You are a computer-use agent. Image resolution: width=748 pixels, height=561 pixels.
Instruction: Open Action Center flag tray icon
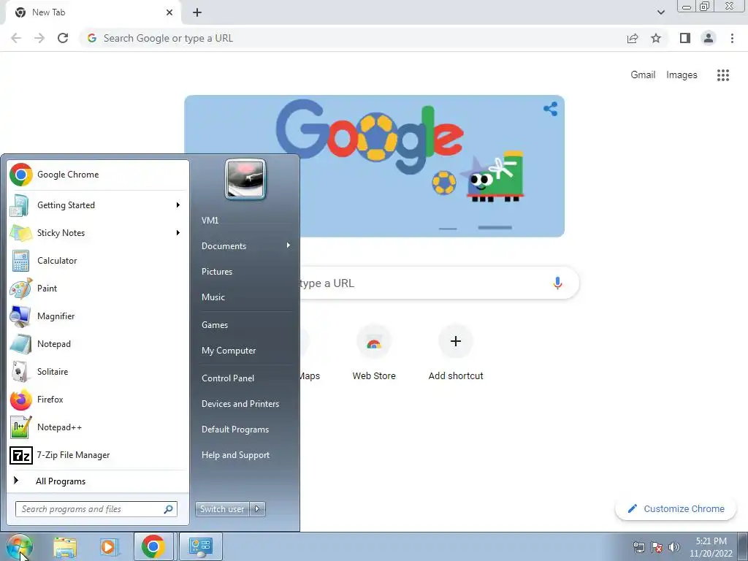[x=657, y=547]
